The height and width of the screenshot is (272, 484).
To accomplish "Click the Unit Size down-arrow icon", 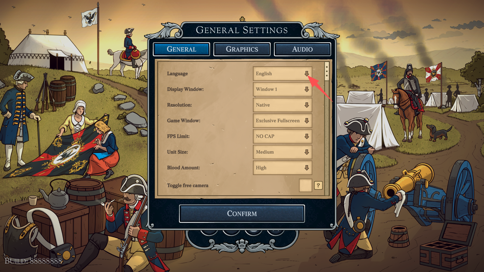I will coord(307,152).
